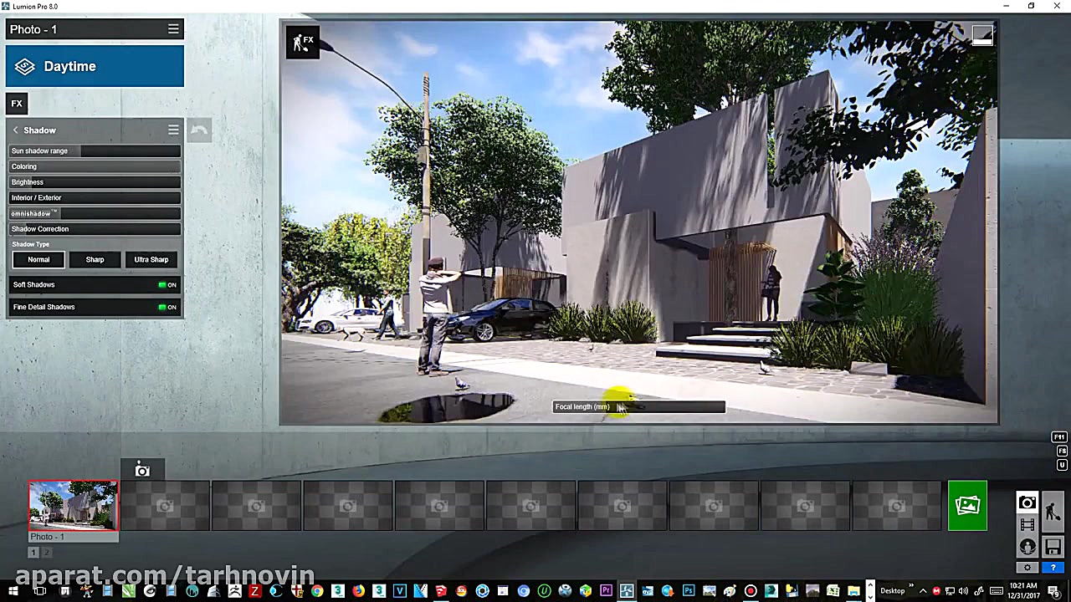The image size is (1071, 602).
Task: Select the Photo - 1 thumbnail
Action: pyautogui.click(x=74, y=506)
